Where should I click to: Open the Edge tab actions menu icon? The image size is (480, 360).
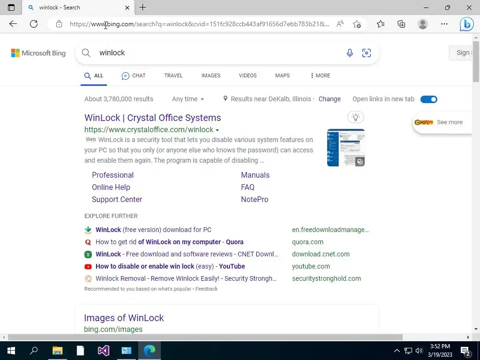tap(11, 7)
